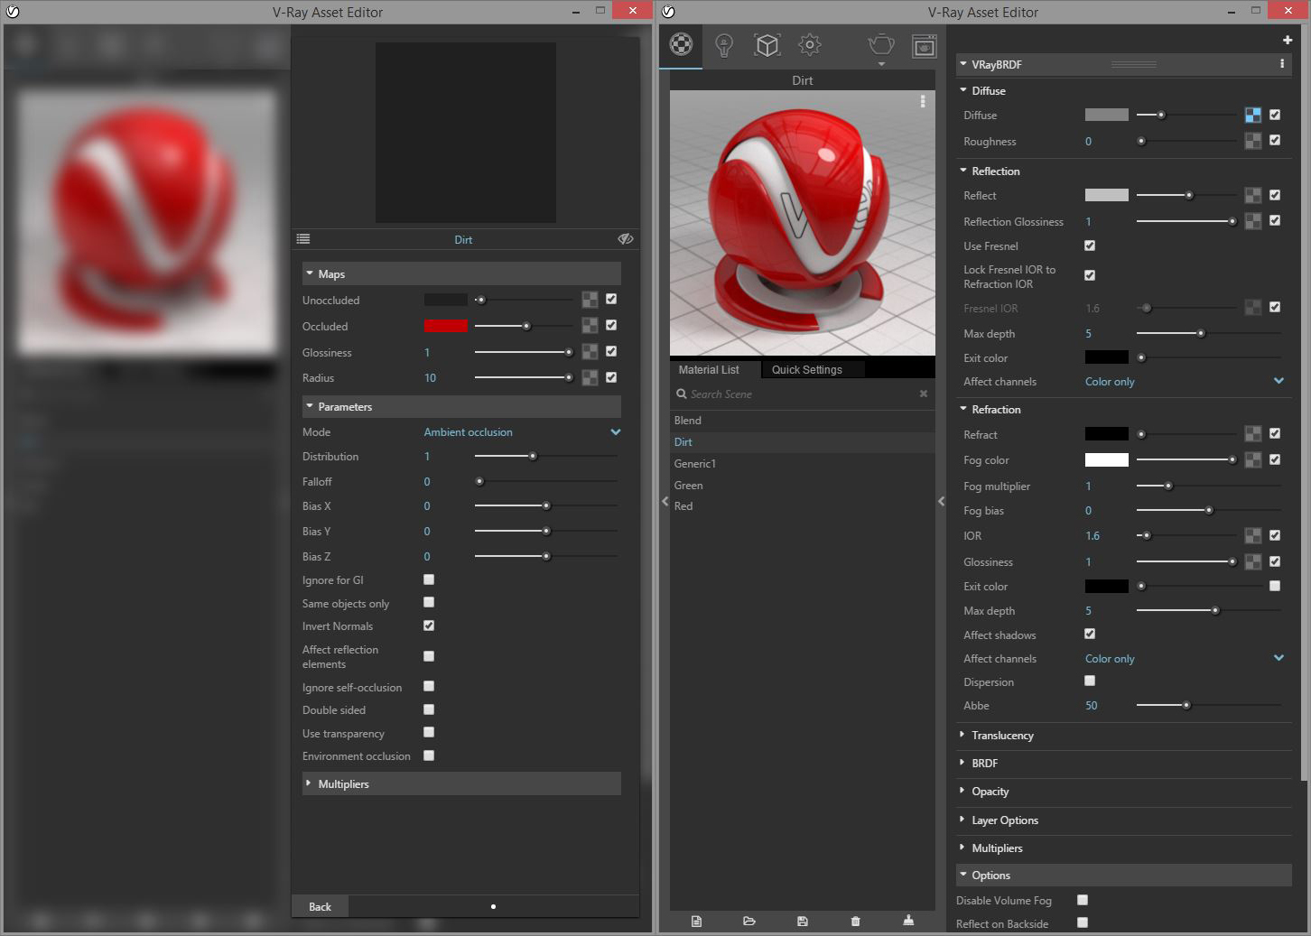Click the white Fog color swatch
The image size is (1311, 936).
[1107, 460]
